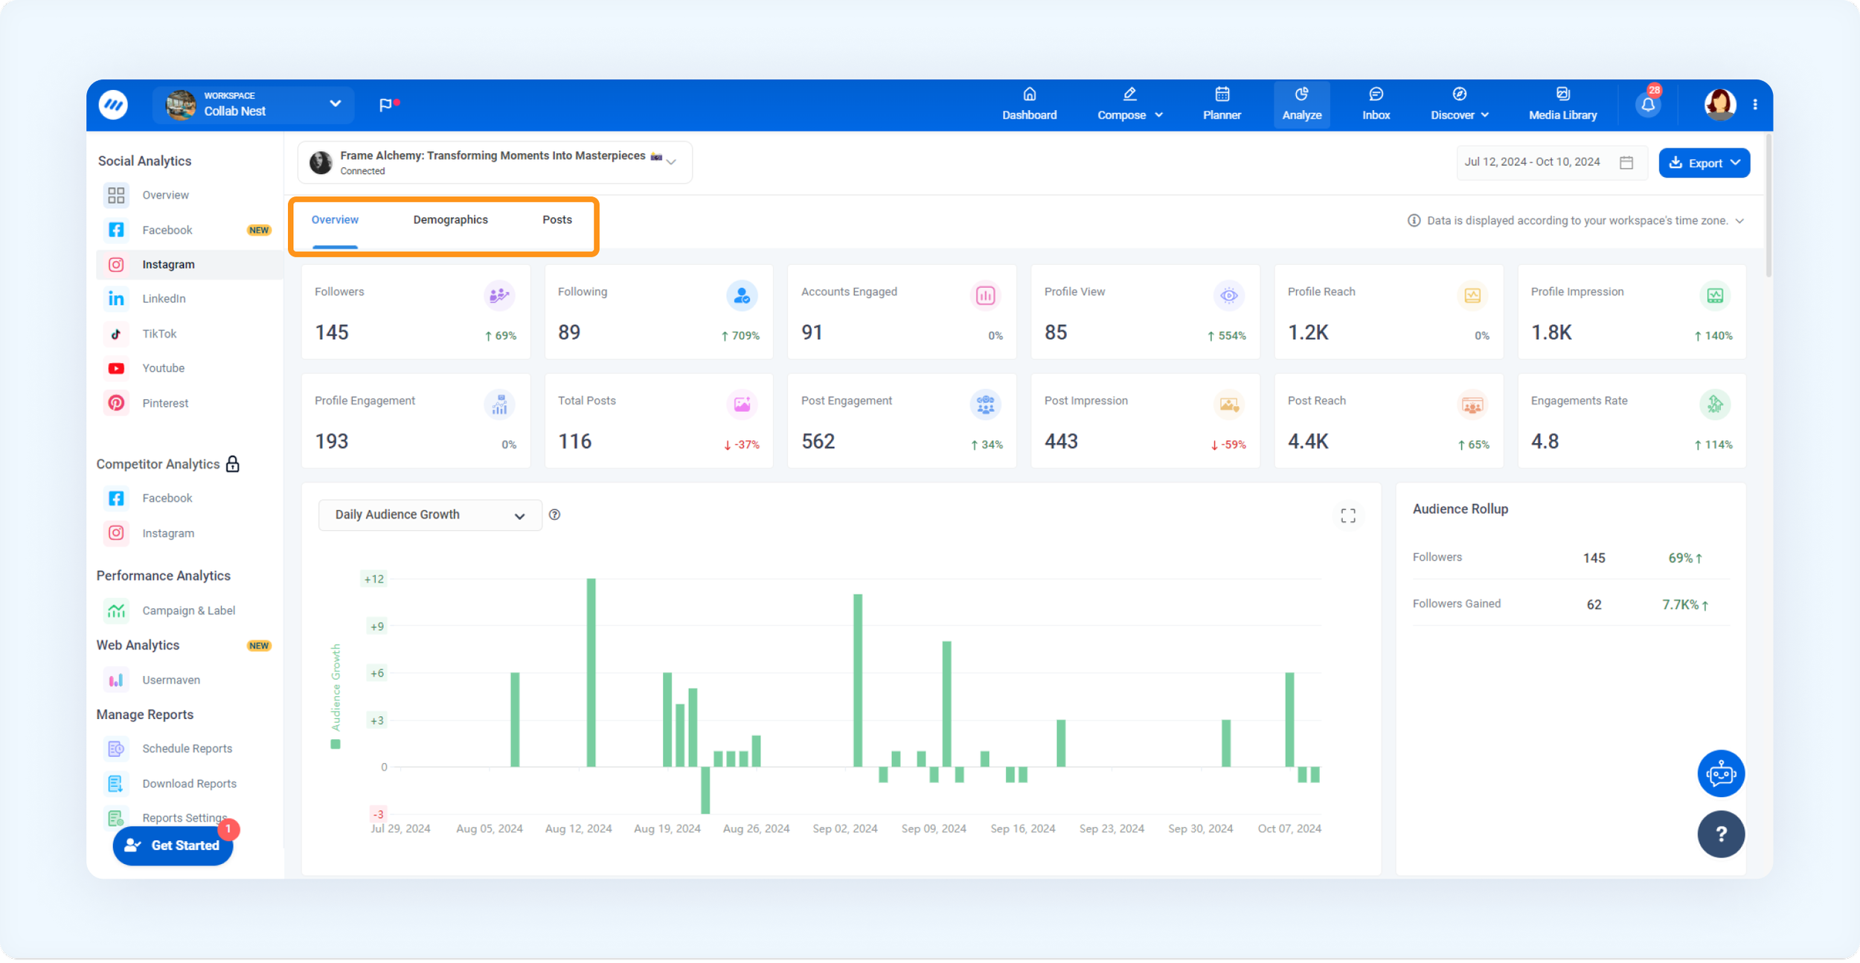Click the help question mark floating button
This screenshot has width=1860, height=963.
pos(1720,834)
